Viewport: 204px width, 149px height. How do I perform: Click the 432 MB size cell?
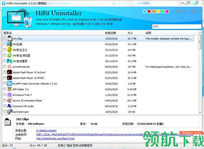click(x=132, y=55)
